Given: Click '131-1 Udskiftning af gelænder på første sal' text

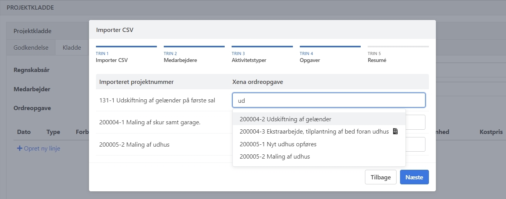Looking at the screenshot, I should pyautogui.click(x=157, y=100).
